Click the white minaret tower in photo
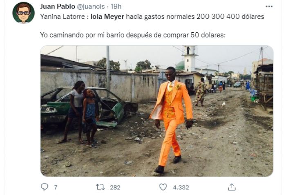The height and width of the screenshot is (195, 286). click(190, 58)
